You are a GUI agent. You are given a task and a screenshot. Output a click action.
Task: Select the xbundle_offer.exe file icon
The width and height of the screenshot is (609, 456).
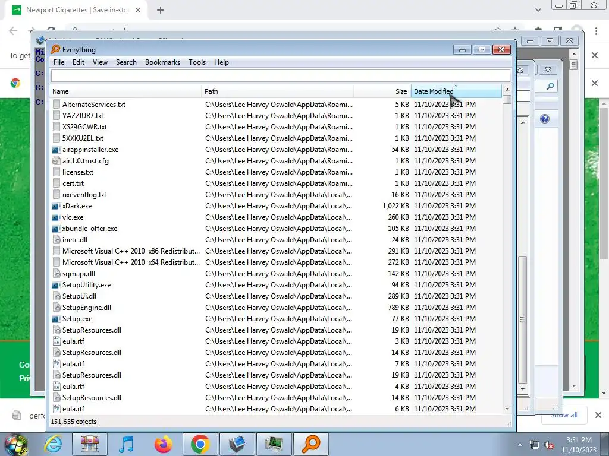coord(56,229)
